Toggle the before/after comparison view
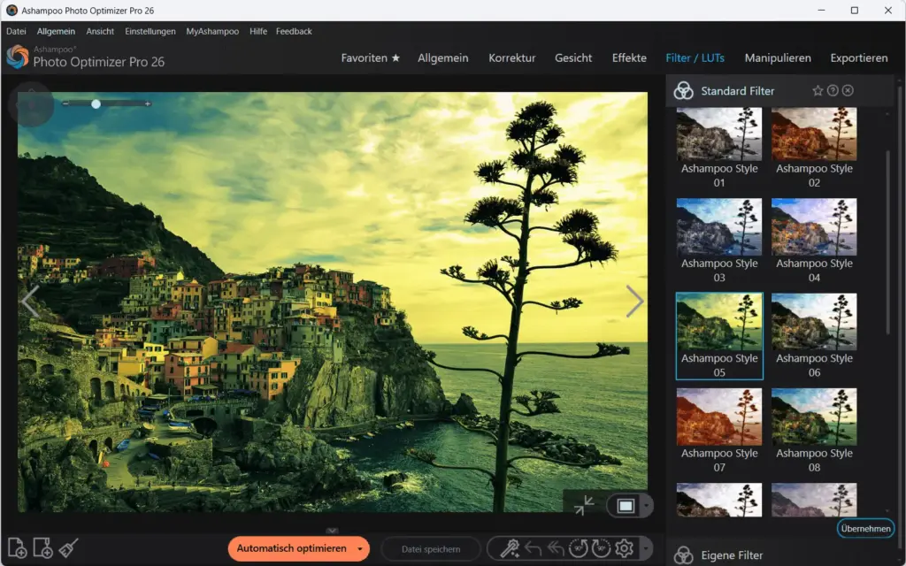 (x=627, y=504)
